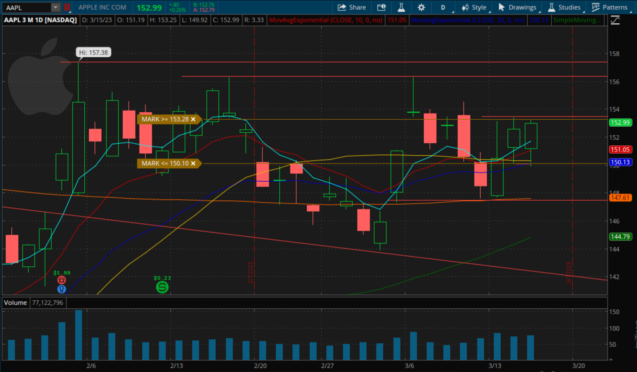This screenshot has width=637, height=372.
Task: Click the L: 149.92 low value
Action: point(195,20)
